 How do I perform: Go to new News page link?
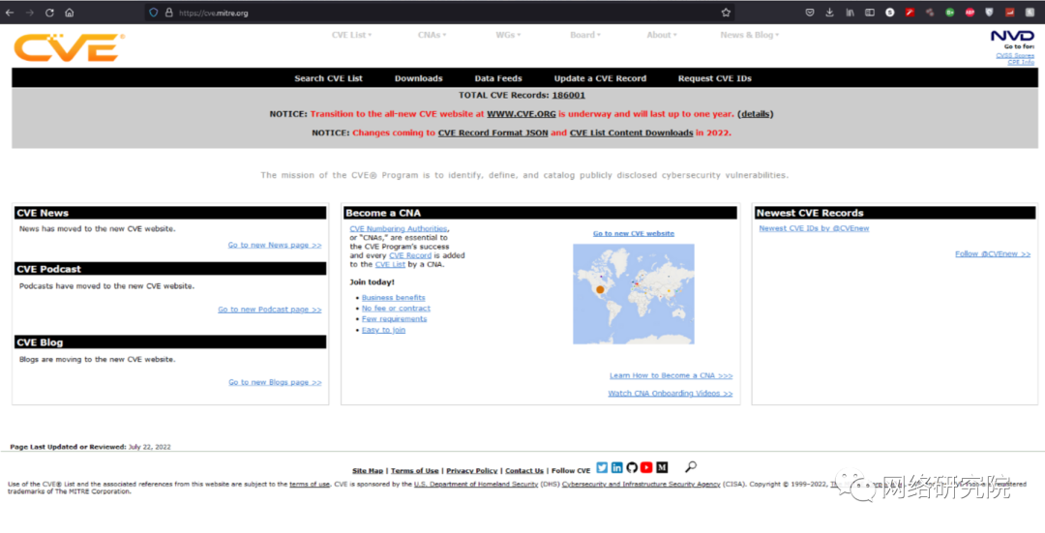click(x=275, y=245)
